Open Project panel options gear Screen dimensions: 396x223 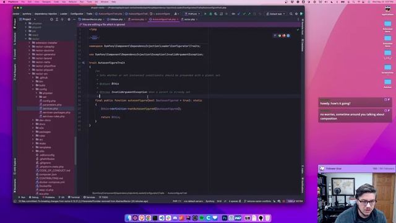tap(69, 19)
